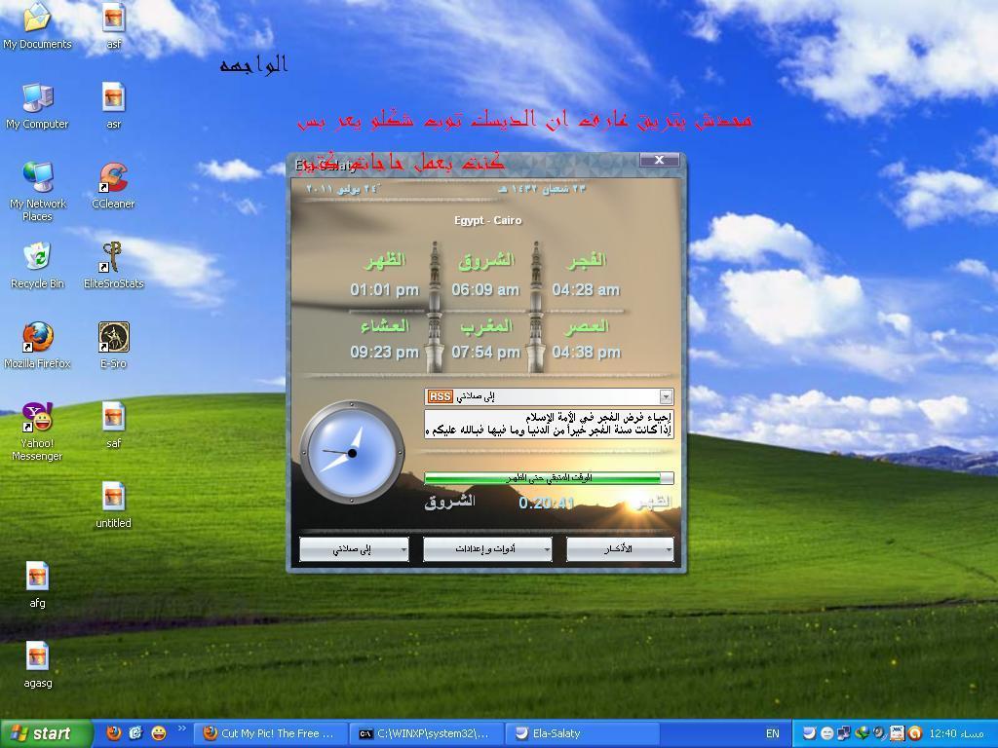Open the الأذكار dropdown button
The width and height of the screenshot is (998, 748).
[x=620, y=549]
